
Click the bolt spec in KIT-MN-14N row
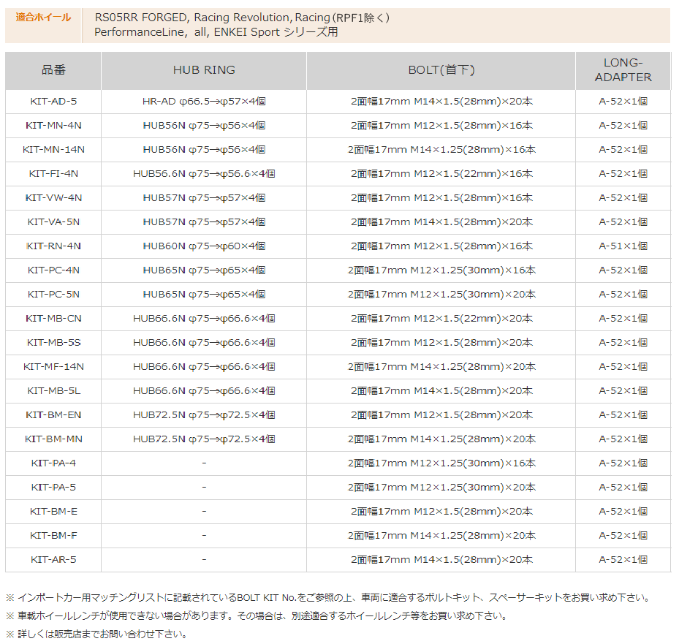[x=441, y=150]
